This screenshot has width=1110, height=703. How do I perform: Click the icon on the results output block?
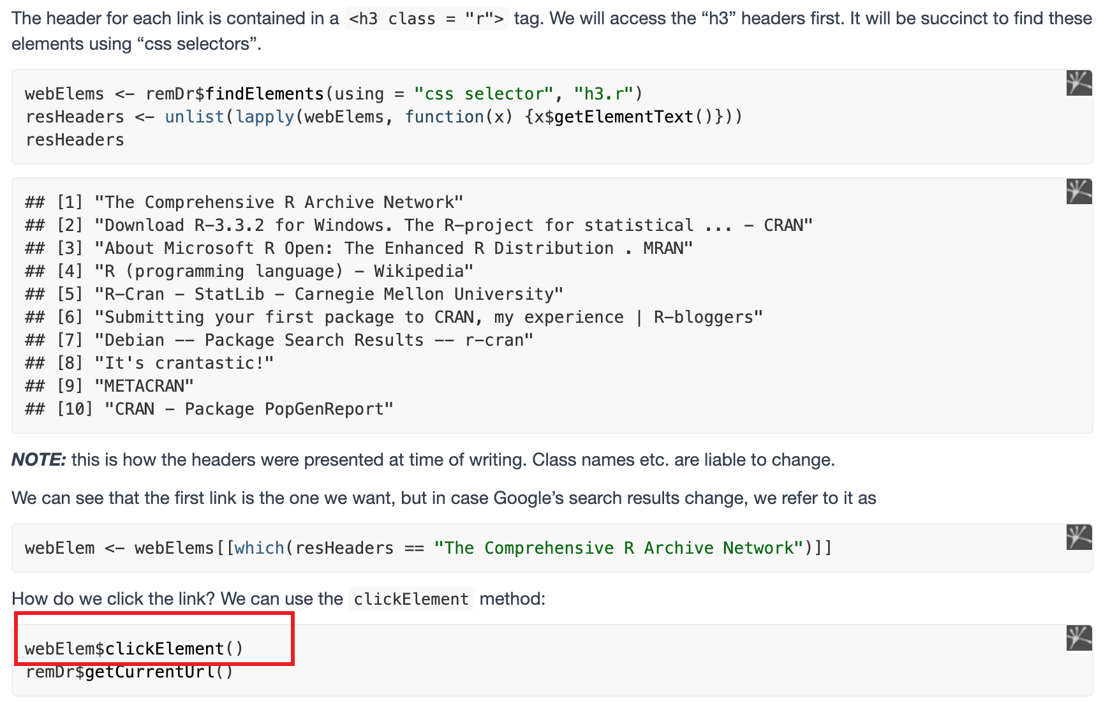[1079, 191]
